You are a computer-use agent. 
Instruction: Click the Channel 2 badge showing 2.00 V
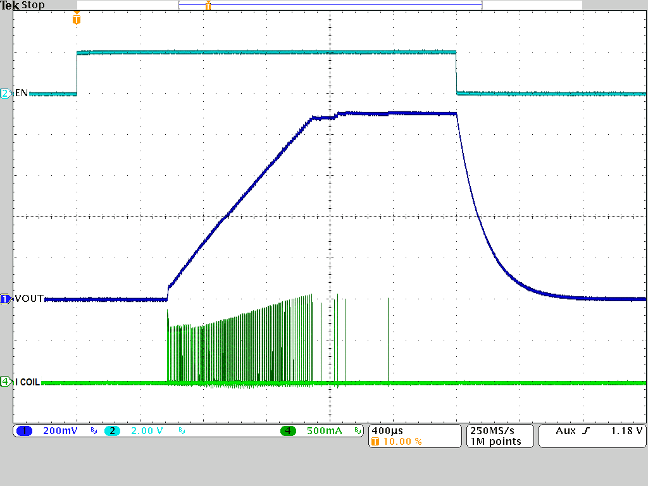(133, 431)
